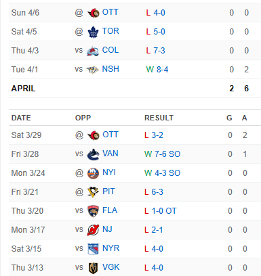Select the VGK team name link
261x276 pixels.
click(x=111, y=267)
